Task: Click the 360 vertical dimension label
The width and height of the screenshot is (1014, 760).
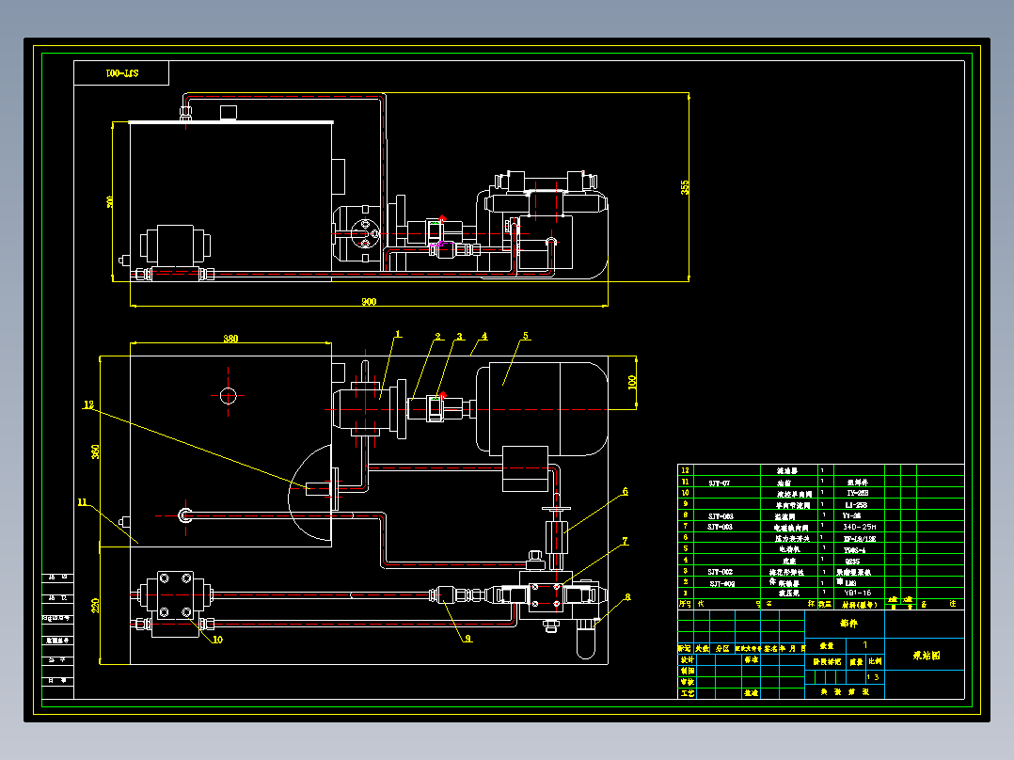Action: pyautogui.click(x=96, y=451)
